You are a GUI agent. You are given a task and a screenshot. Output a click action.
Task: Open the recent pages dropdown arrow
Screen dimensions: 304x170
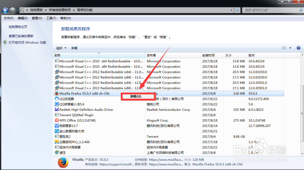[17, 10]
